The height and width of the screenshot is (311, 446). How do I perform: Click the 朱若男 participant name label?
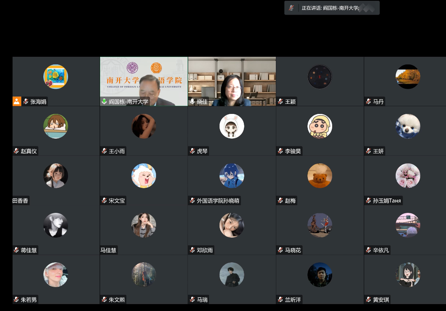pyautogui.click(x=29, y=300)
